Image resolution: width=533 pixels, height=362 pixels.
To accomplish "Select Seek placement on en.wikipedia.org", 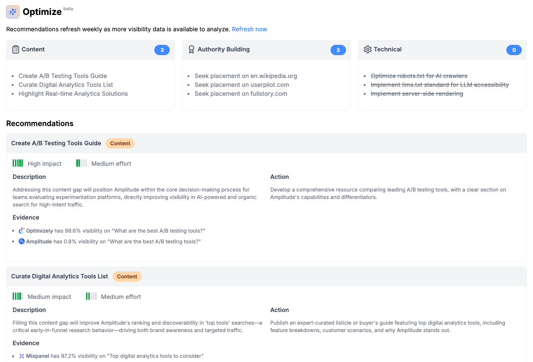I will coord(246,76).
